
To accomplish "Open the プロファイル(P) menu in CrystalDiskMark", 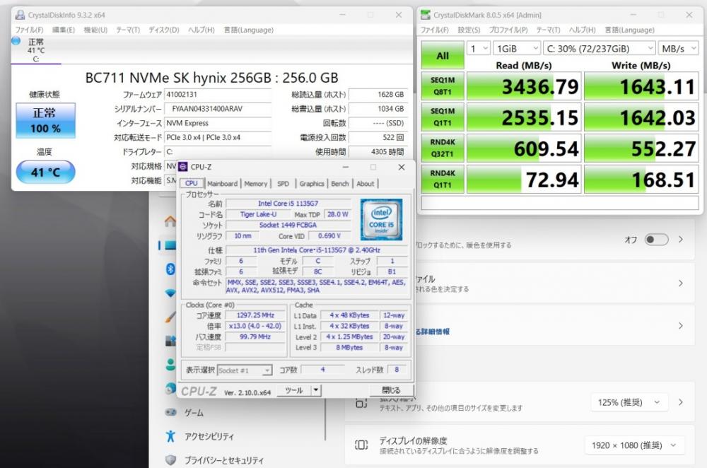I will 508,30.
